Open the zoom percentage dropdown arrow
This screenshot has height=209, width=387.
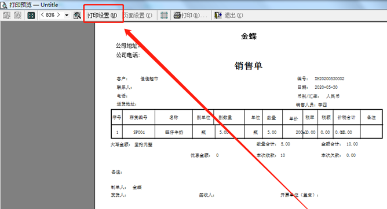67,15
